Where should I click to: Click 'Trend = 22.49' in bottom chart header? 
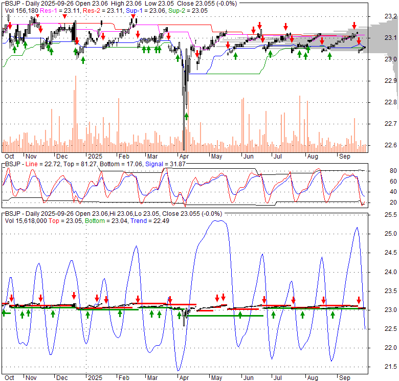point(150,221)
